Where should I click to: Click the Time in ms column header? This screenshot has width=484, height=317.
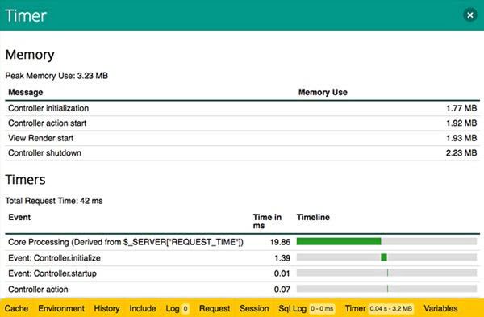point(267,221)
